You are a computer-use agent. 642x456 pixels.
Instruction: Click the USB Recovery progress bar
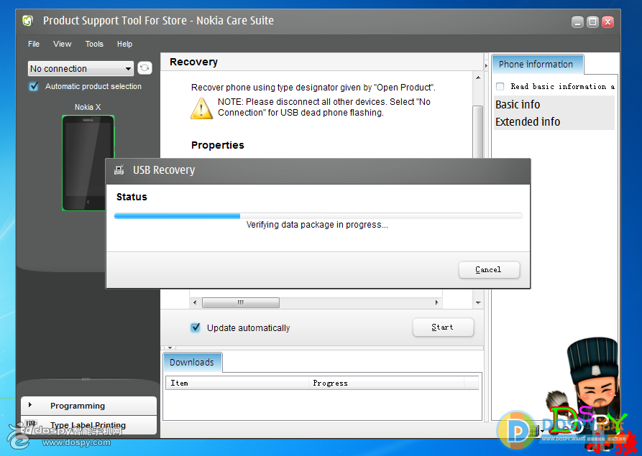point(318,215)
